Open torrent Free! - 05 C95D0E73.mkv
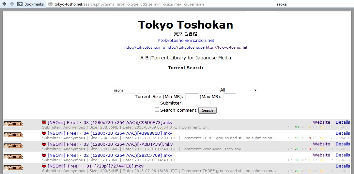The width and height of the screenshot is (354, 174). tap(110, 122)
